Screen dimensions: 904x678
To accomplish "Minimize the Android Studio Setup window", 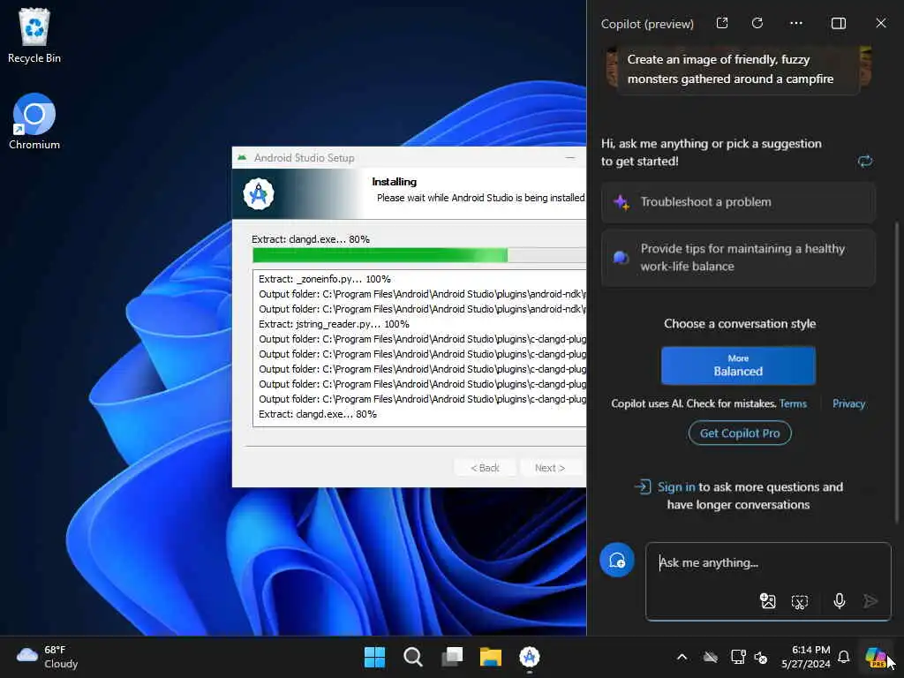I will pyautogui.click(x=570, y=157).
